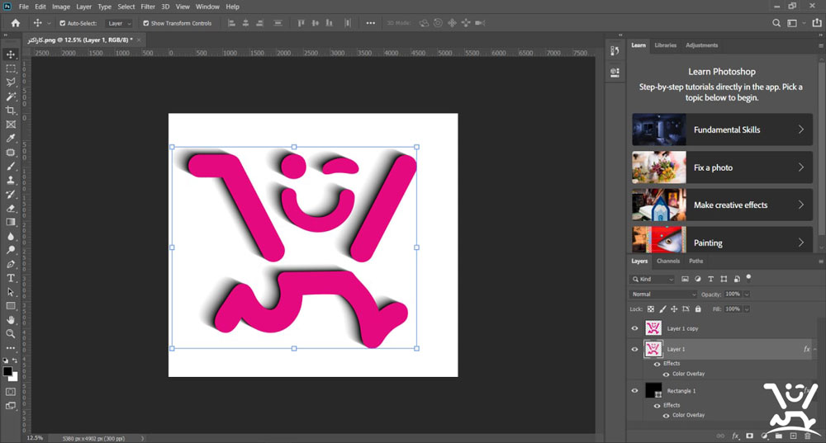Screen dimensions: 826x443
Task: Click the Home icon in options bar
Action: [x=15, y=23]
